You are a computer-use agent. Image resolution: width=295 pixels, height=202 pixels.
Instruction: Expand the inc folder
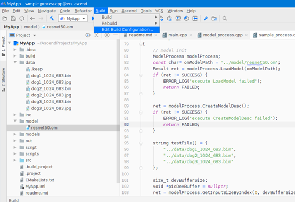click(15, 115)
